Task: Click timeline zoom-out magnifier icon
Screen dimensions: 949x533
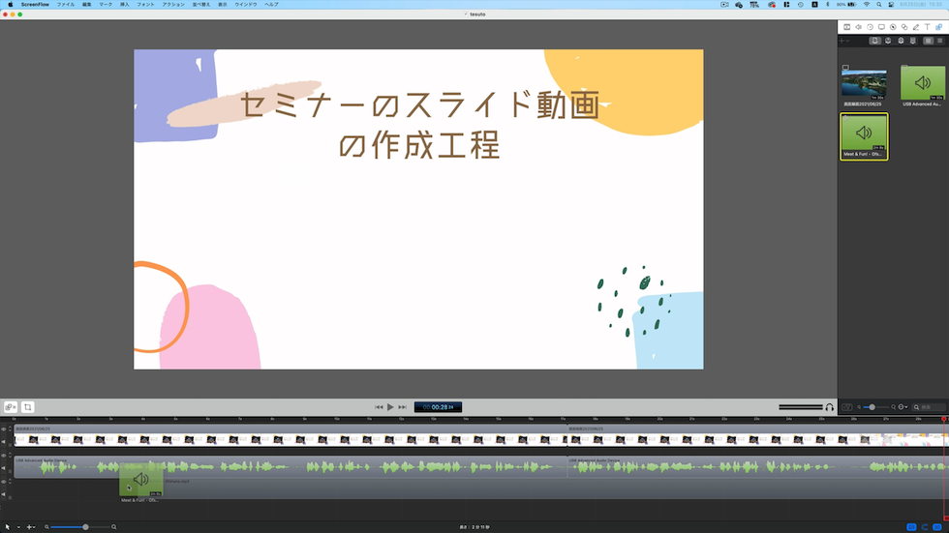Action: point(46,527)
